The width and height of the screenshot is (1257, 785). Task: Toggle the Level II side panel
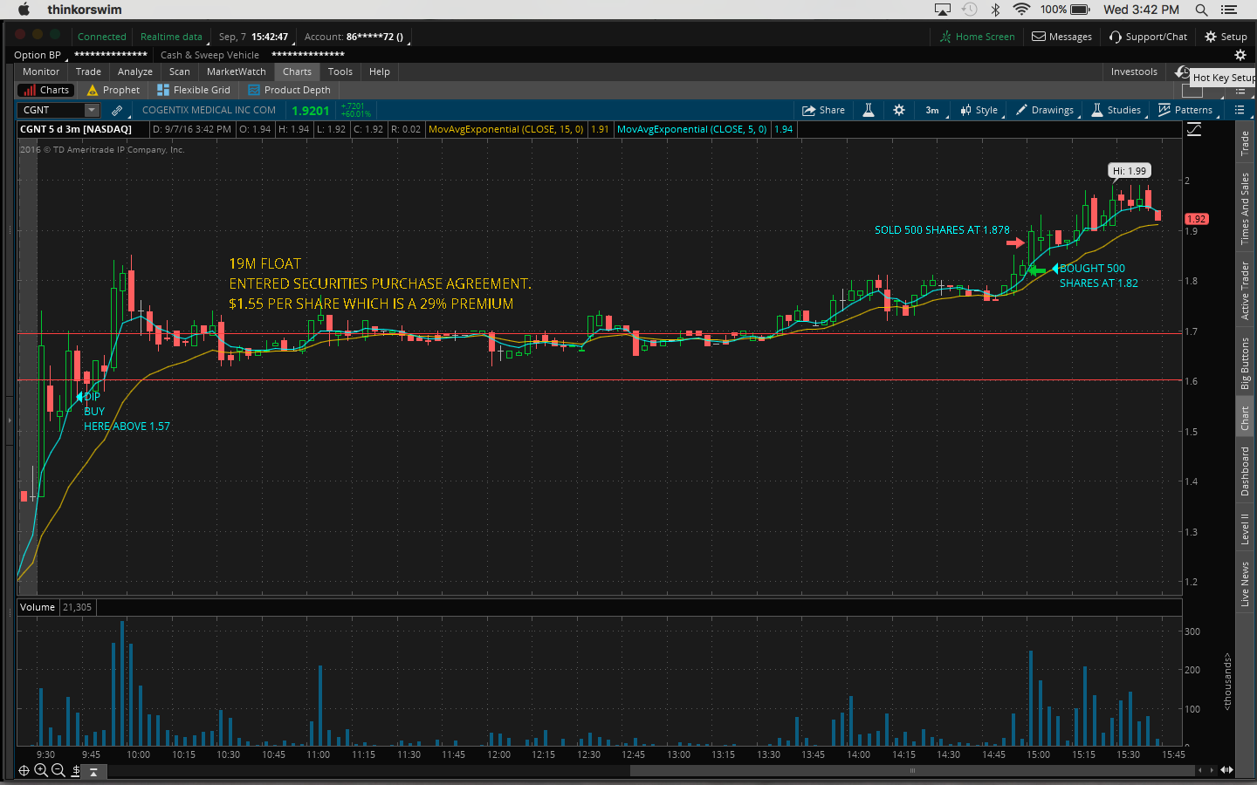(1245, 529)
